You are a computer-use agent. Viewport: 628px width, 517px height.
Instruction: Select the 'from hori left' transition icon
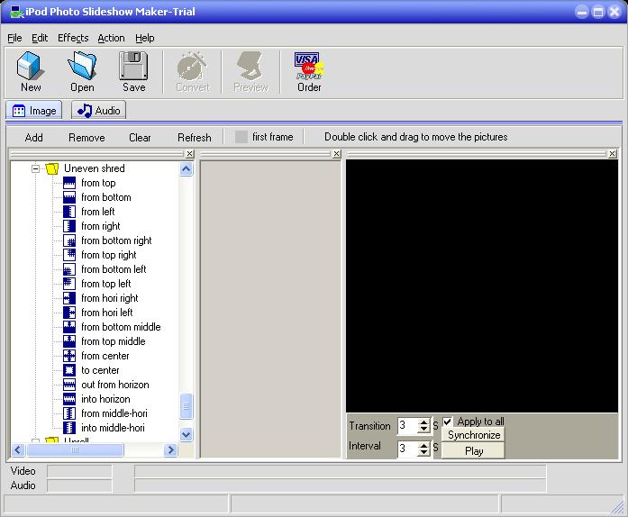click(69, 313)
